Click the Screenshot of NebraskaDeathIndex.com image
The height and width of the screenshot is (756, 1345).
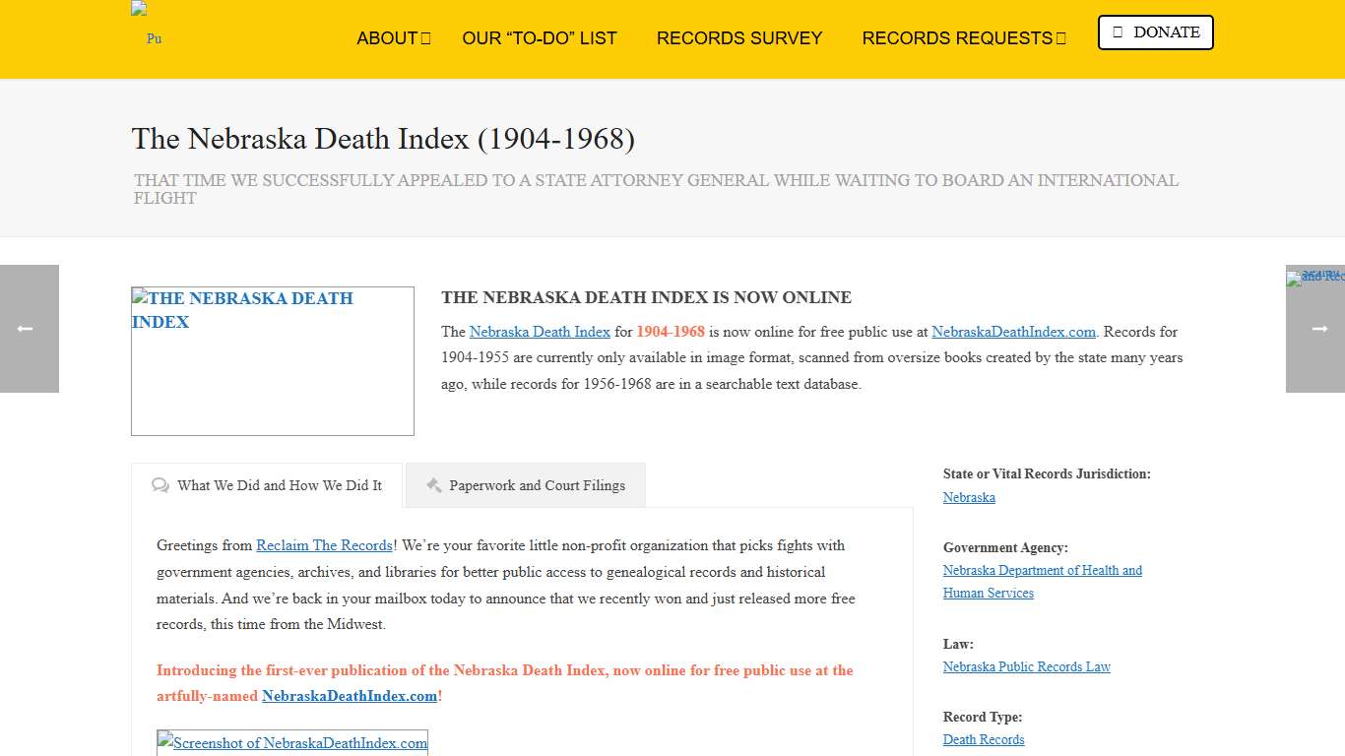(292, 743)
